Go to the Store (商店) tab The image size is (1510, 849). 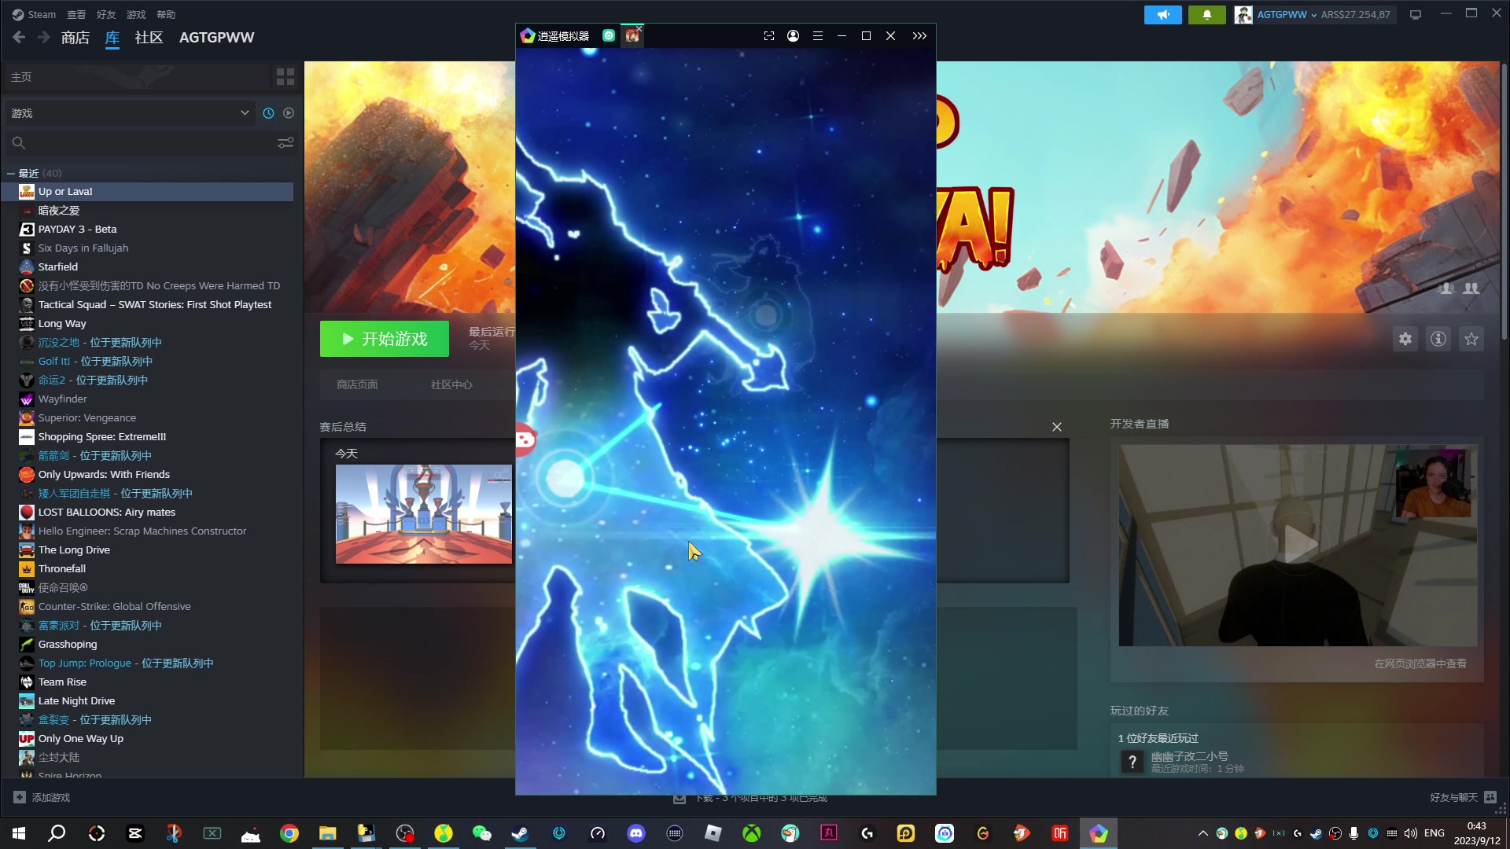click(x=75, y=37)
